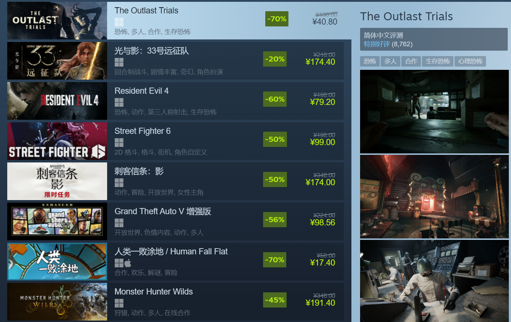Click the Apple icon for Human Fall Flat

click(128, 263)
